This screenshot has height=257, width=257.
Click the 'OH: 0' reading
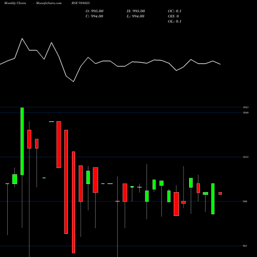(x=173, y=16)
